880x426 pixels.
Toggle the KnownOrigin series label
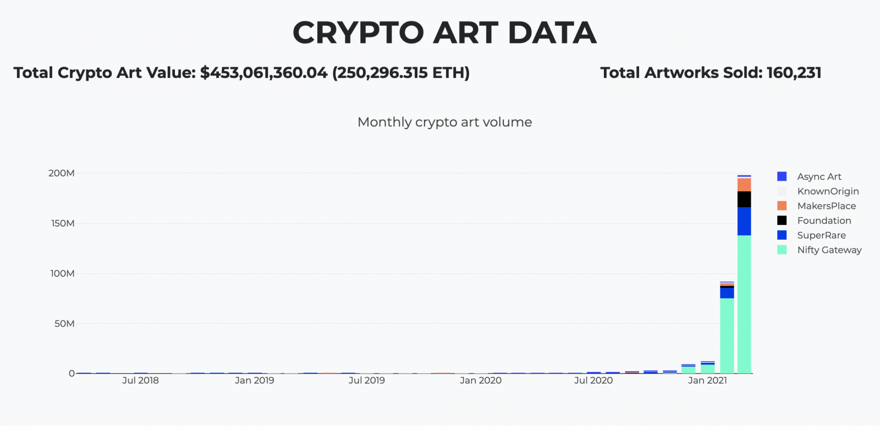click(x=828, y=191)
